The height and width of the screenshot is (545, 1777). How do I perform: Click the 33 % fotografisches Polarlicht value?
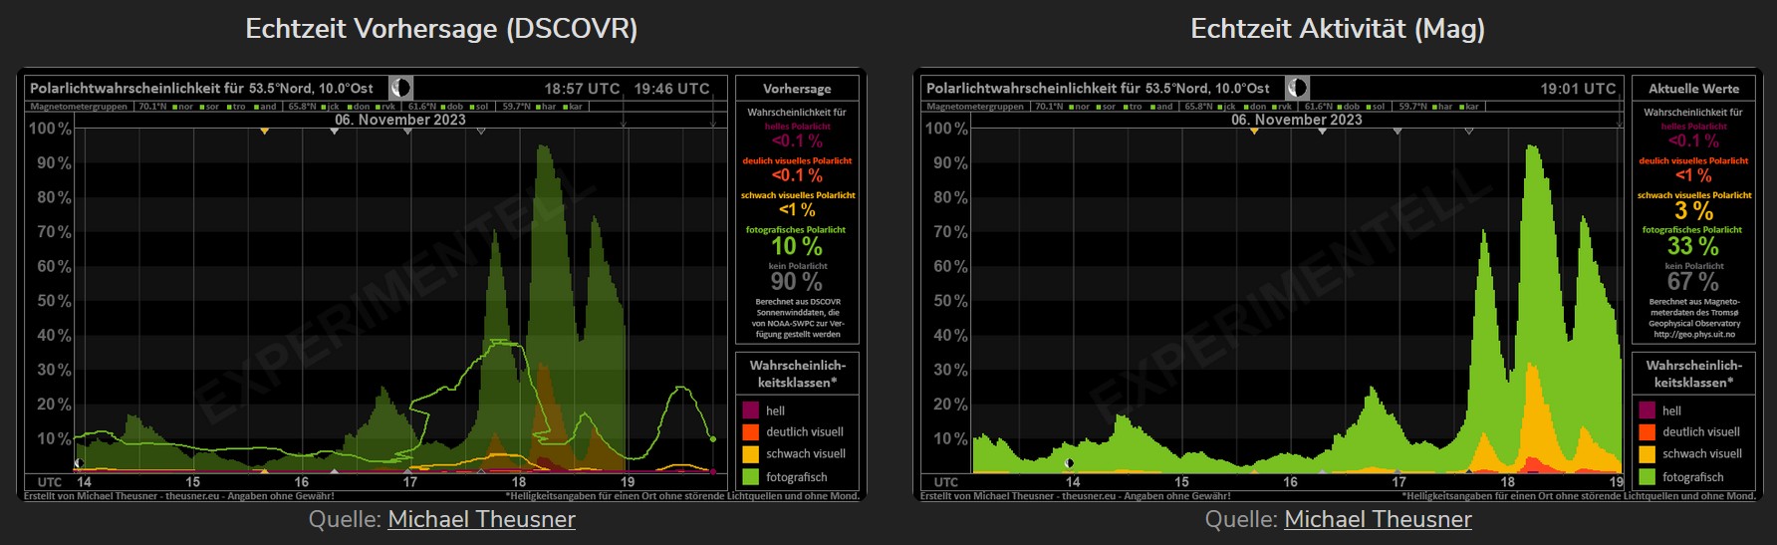(1693, 246)
